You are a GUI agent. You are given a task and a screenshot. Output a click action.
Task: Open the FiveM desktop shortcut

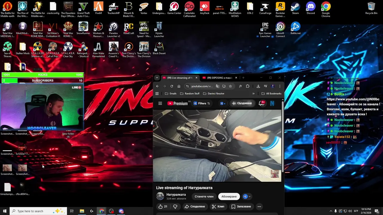click(x=98, y=8)
